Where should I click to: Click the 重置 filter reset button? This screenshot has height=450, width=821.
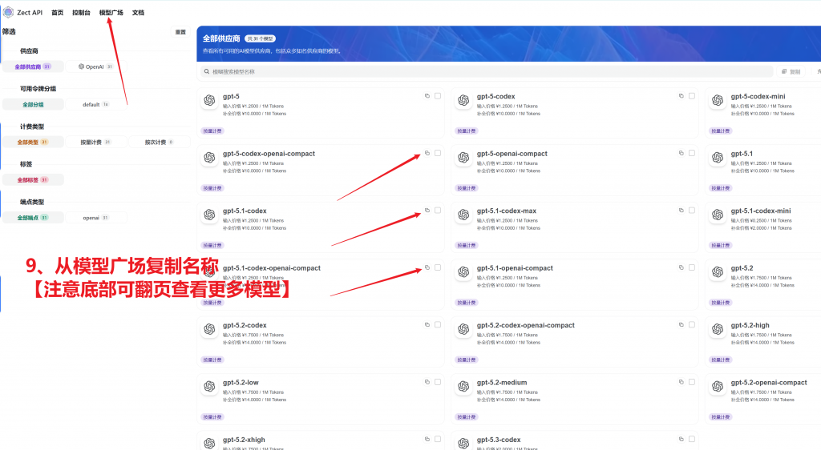180,32
